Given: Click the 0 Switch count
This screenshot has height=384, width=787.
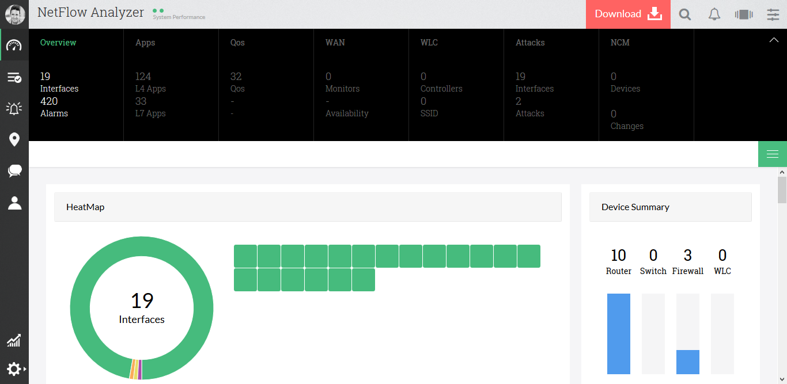Looking at the screenshot, I should click(x=653, y=261).
